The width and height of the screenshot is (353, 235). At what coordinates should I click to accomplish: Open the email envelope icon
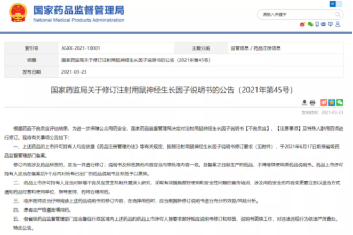(323, 24)
